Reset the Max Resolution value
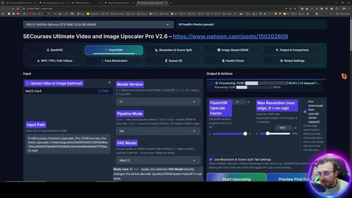Screen dimensions: 352x198 (x=295, y=128)
